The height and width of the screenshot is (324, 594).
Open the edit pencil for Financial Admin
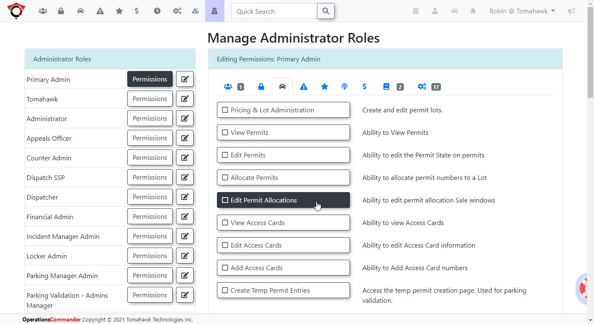[185, 216]
